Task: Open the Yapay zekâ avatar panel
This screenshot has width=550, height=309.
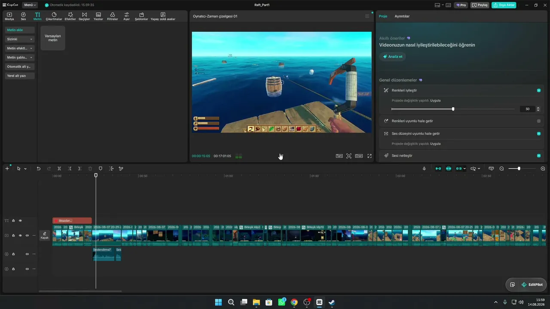Action: click(163, 16)
